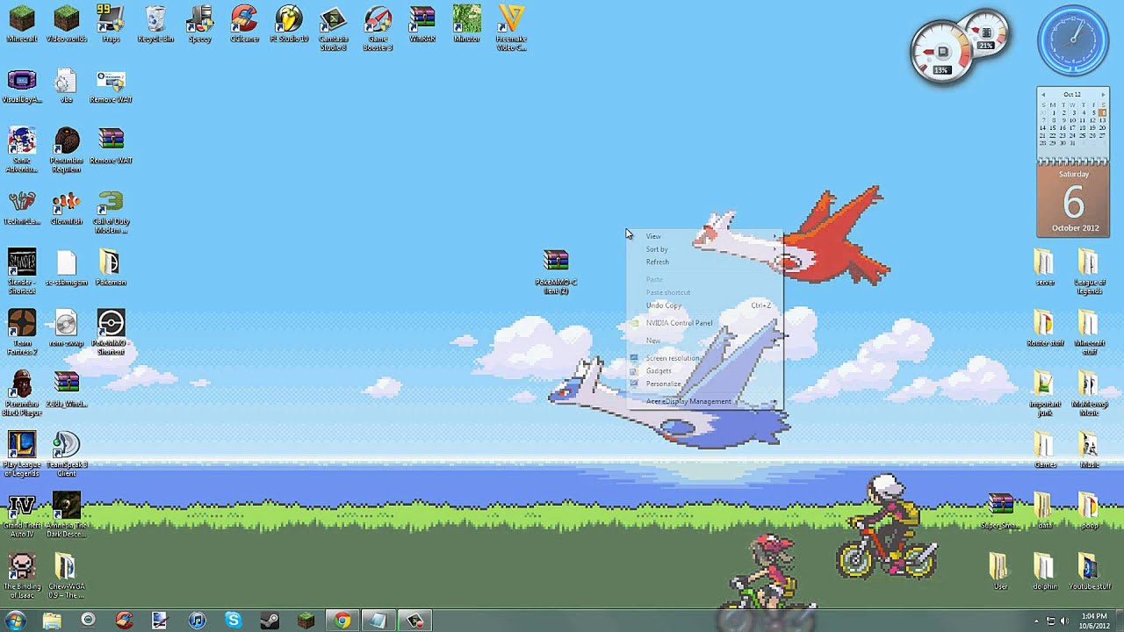The image size is (1124, 632).
Task: Select the WinRAR desktop shortcut
Action: click(422, 24)
